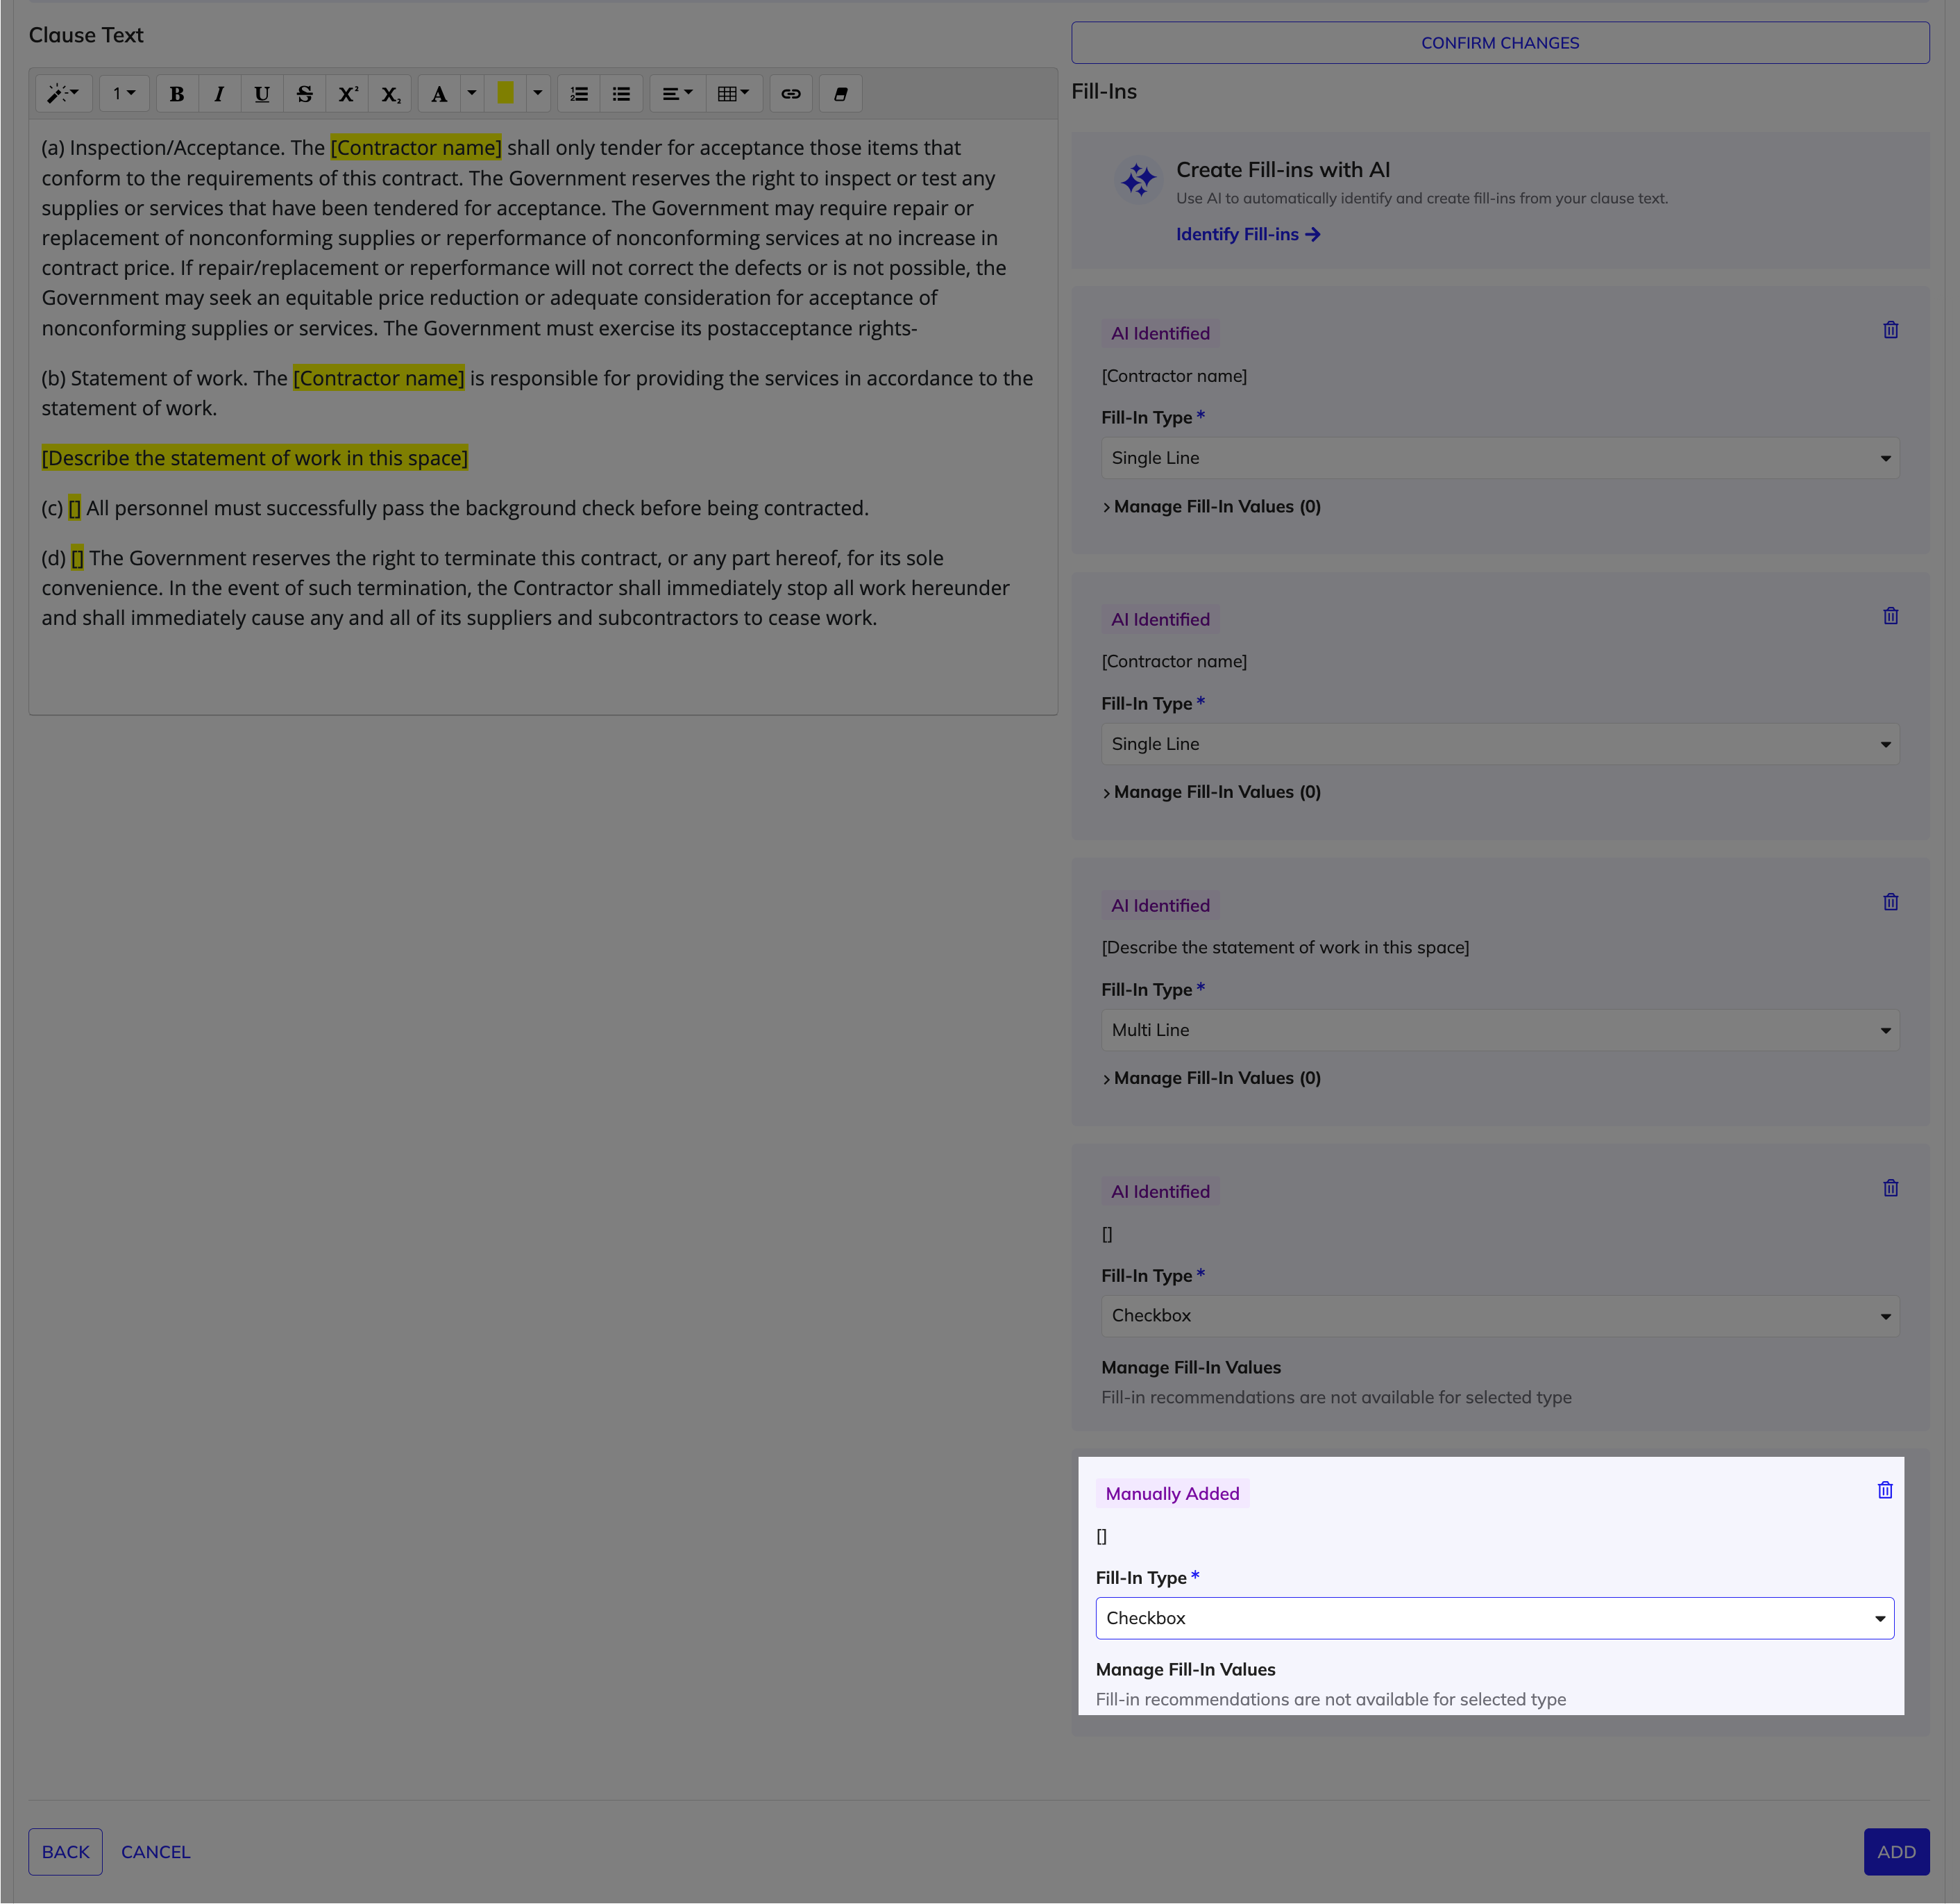Click the Back button
Screen dimensions: 1960x1904
pyautogui.click(x=65, y=1852)
